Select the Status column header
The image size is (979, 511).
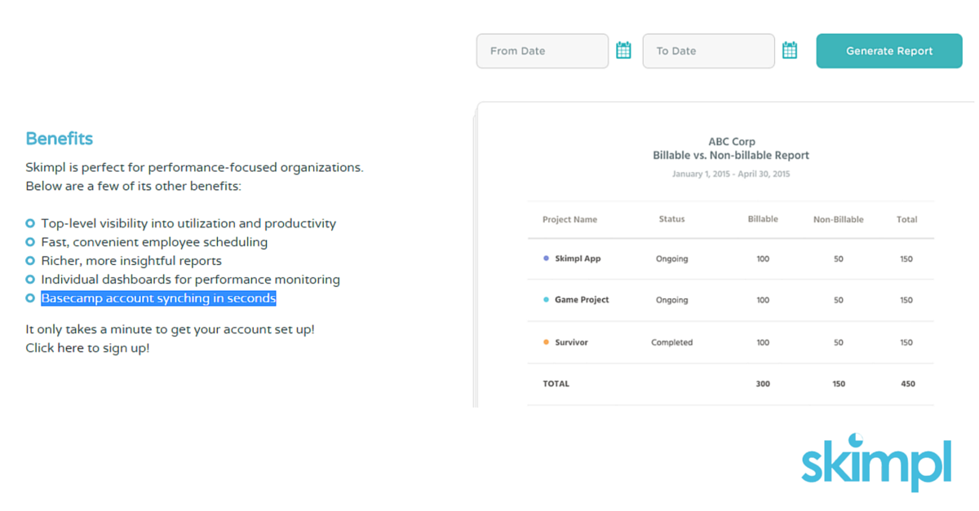pyautogui.click(x=671, y=218)
